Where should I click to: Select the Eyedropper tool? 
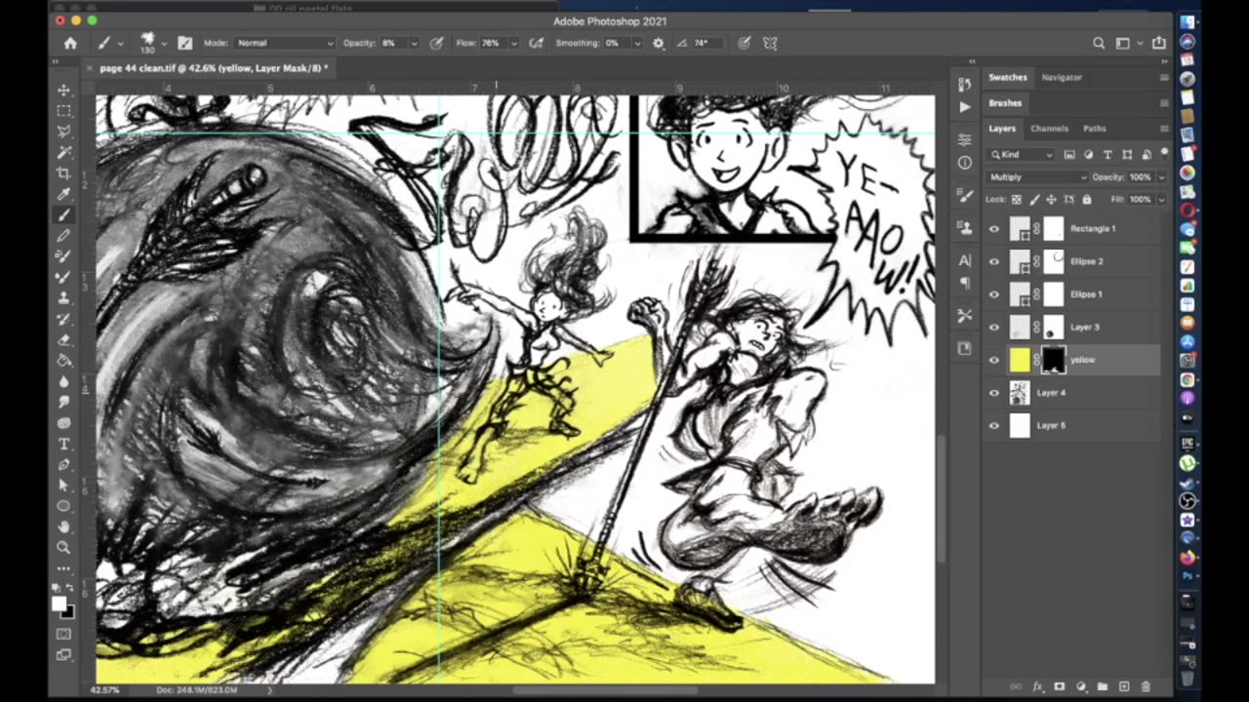64,194
